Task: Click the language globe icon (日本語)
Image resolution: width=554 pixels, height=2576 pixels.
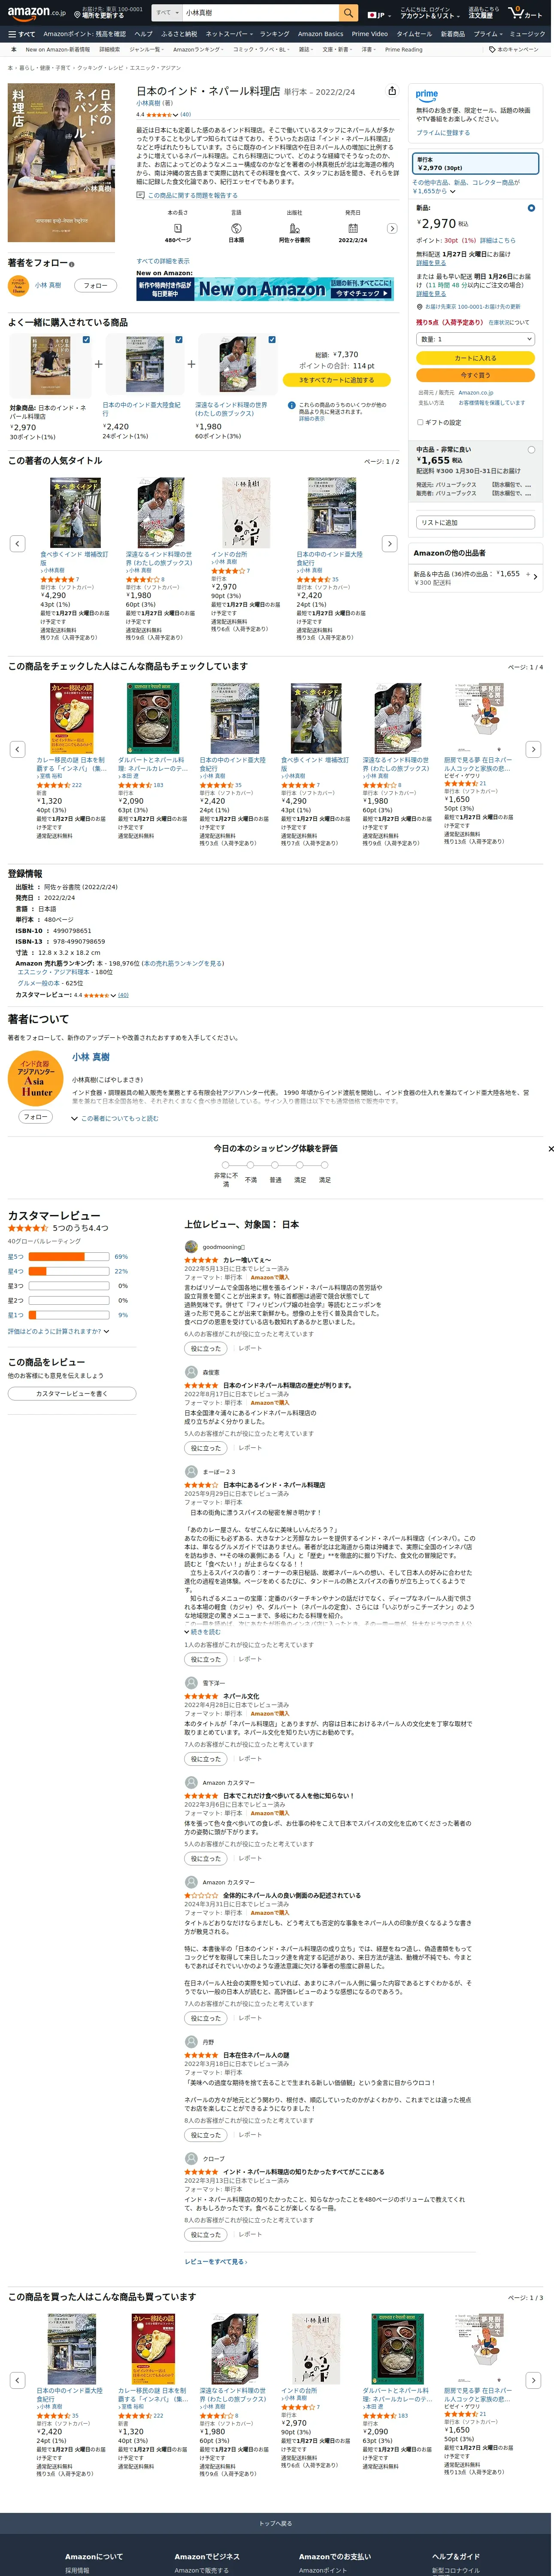Action: pyautogui.click(x=236, y=228)
